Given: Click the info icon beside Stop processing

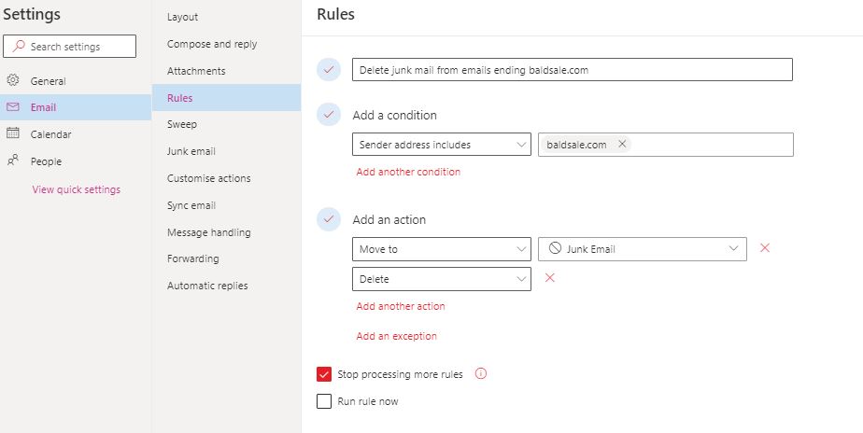Looking at the screenshot, I should tap(481, 374).
